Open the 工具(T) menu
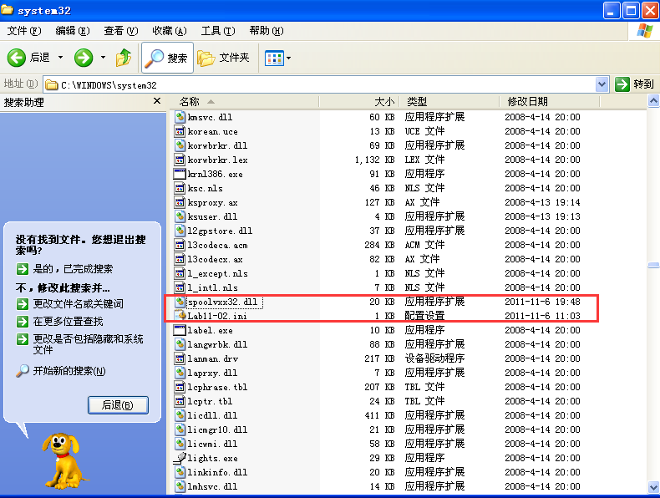 tap(217, 31)
